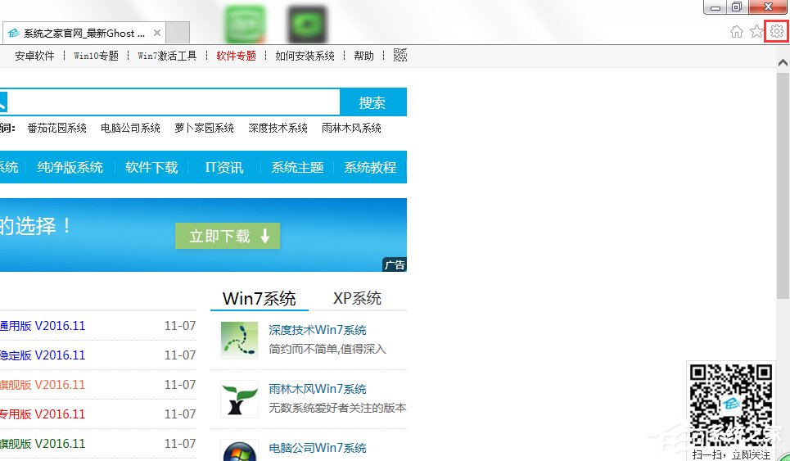
Task: Click the 雨林木风Win7系统 sprout logo
Action: pyautogui.click(x=239, y=399)
